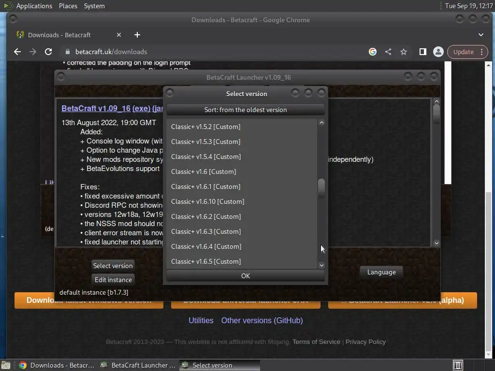
Task: Click launcher changelog scroll down arrow
Action: pos(437,243)
